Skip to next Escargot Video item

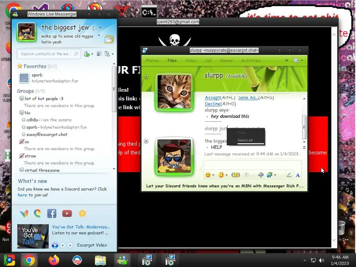click(70, 245)
